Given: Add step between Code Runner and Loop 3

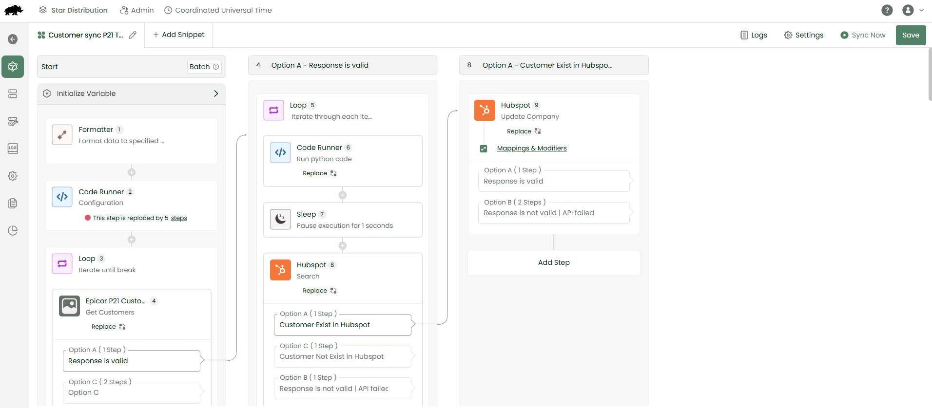Looking at the screenshot, I should (132, 240).
